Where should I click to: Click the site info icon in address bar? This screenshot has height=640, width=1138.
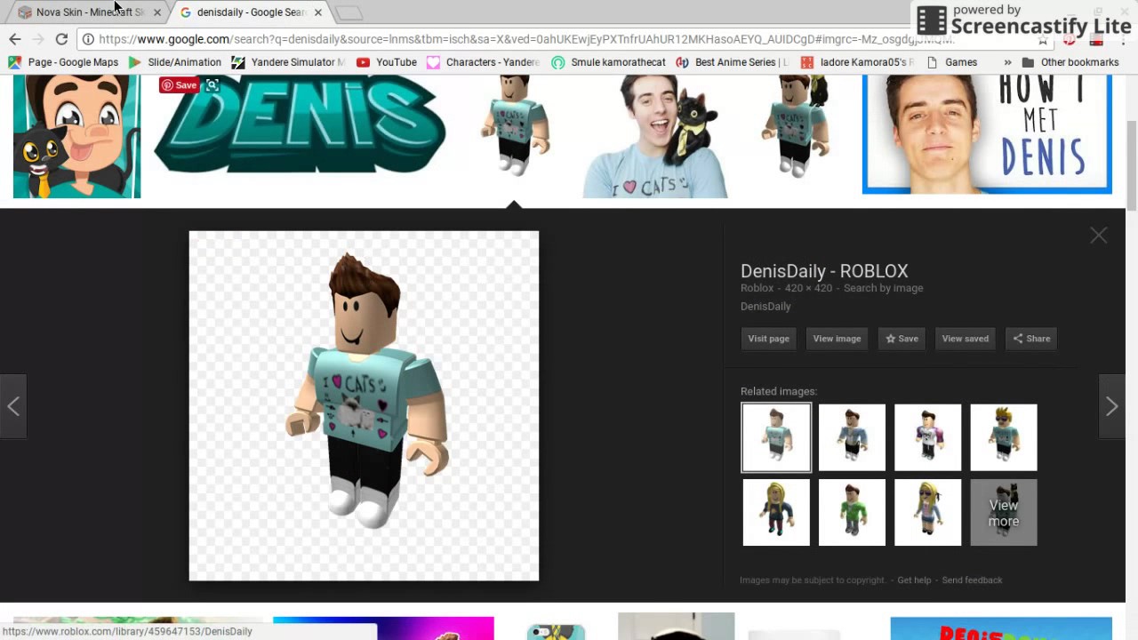(88, 39)
